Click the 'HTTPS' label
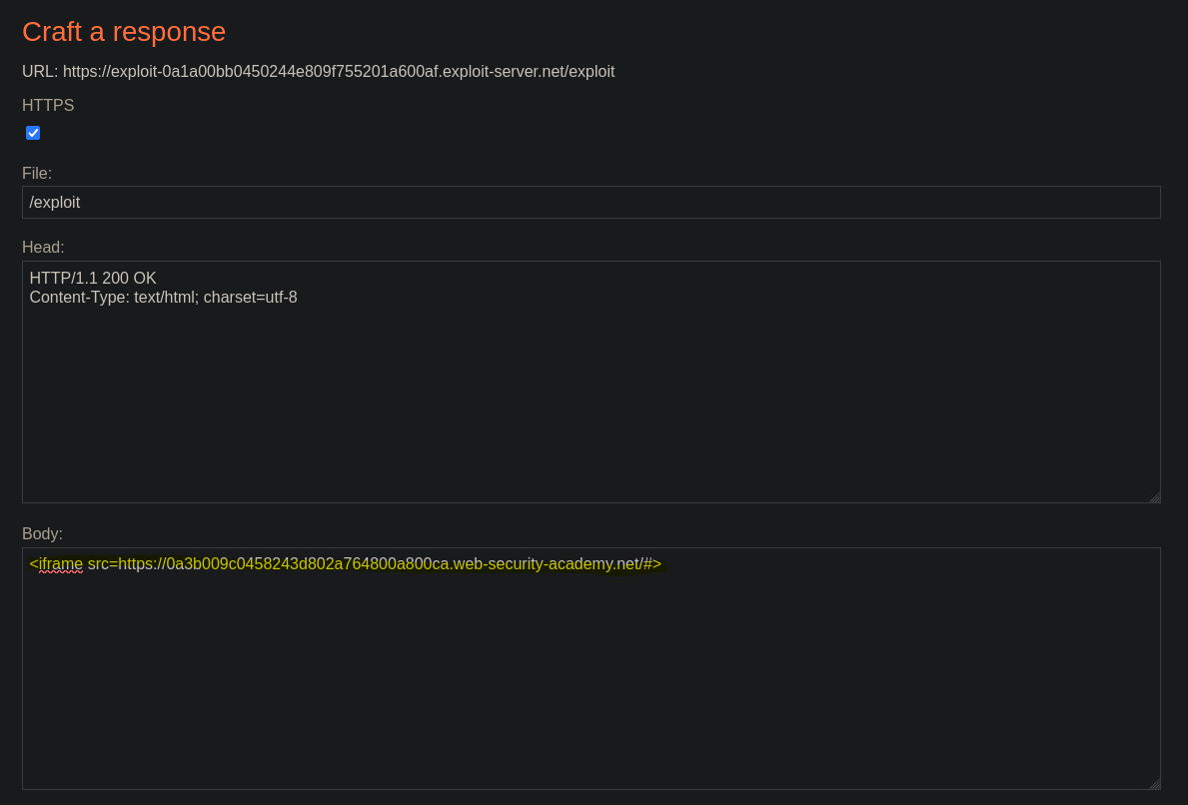Viewport: 1188px width, 805px height. point(48,105)
